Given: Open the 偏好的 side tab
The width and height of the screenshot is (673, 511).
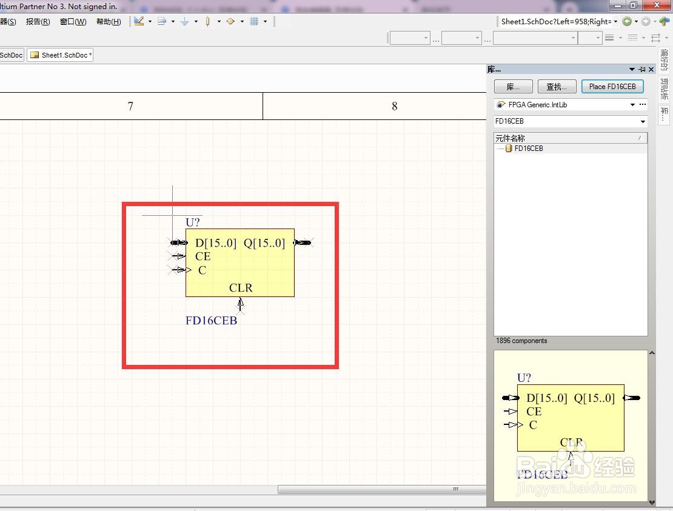Looking at the screenshot, I should pos(665,60).
